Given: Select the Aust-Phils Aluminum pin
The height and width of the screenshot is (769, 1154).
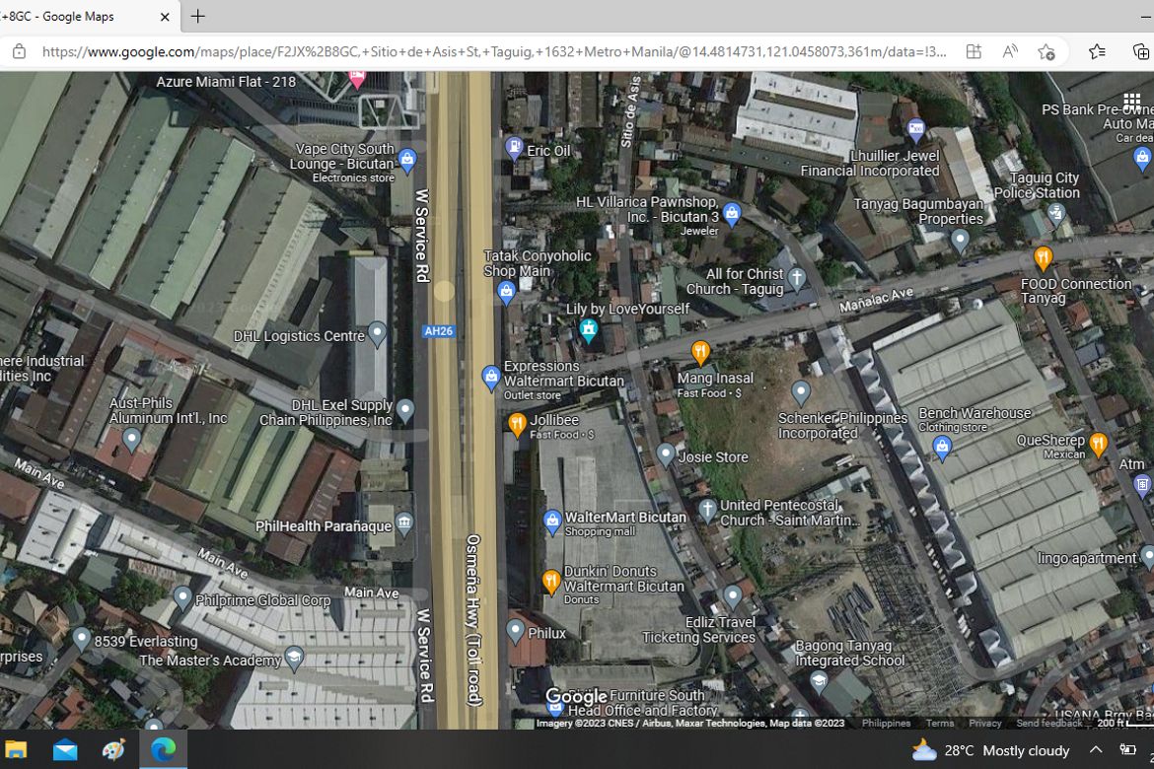Looking at the screenshot, I should [131, 440].
